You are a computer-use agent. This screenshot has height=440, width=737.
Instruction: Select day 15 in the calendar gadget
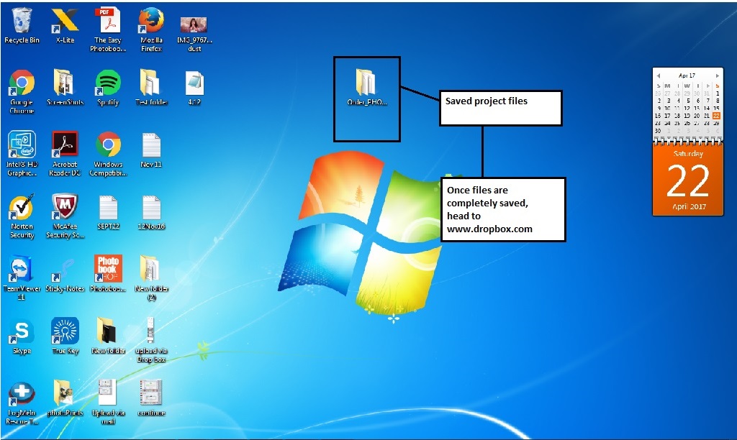point(716,108)
